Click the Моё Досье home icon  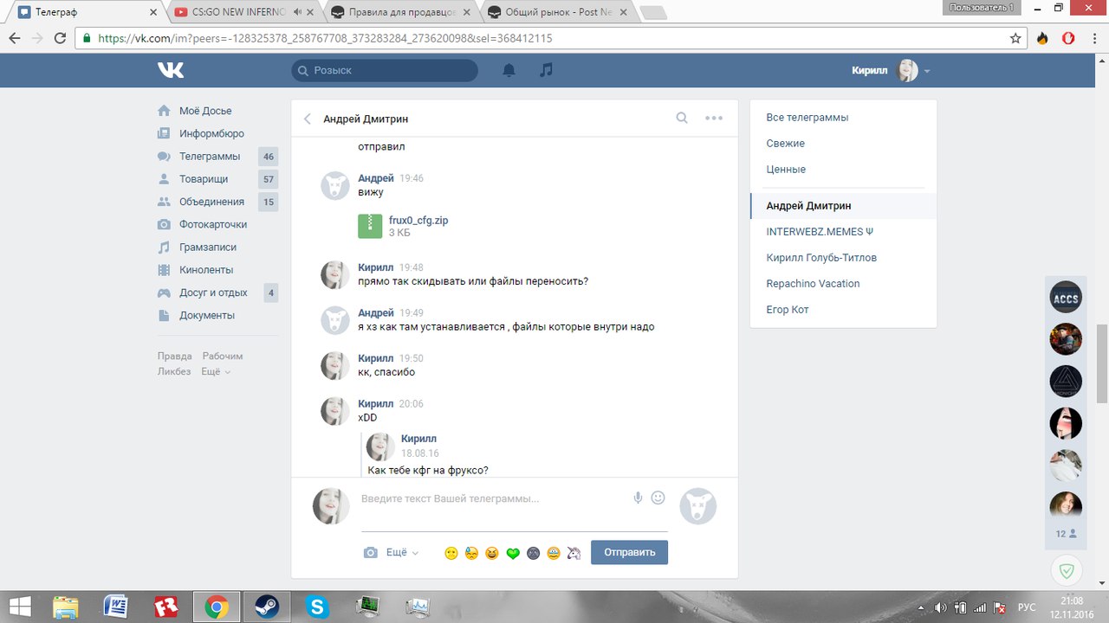point(164,111)
